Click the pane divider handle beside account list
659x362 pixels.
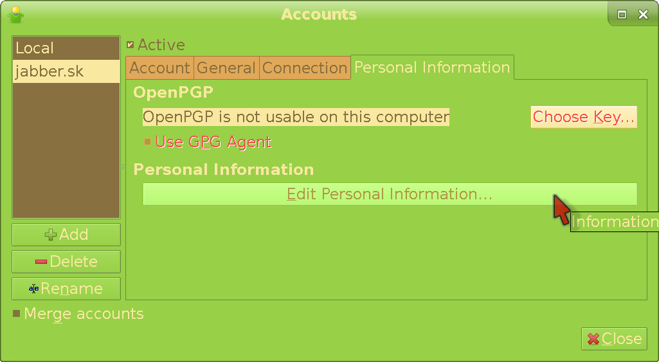[x=122, y=168]
